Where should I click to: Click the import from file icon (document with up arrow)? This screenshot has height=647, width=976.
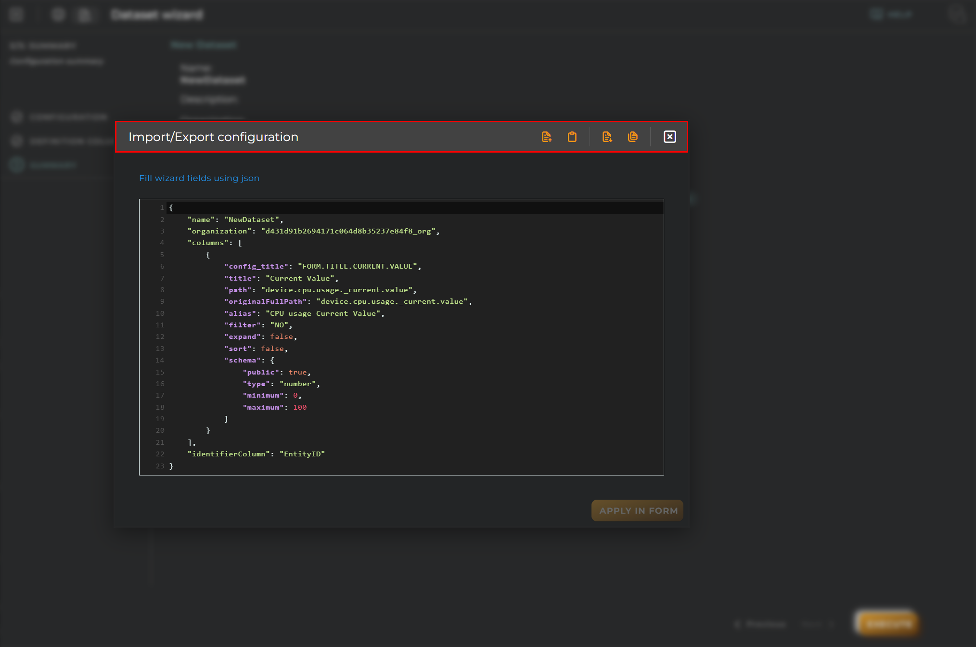click(x=546, y=137)
